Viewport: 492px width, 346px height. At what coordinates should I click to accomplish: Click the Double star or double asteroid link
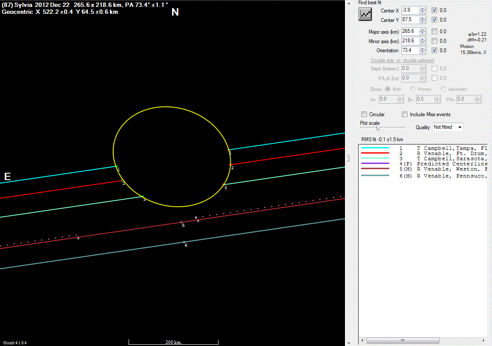pyautogui.click(x=402, y=60)
